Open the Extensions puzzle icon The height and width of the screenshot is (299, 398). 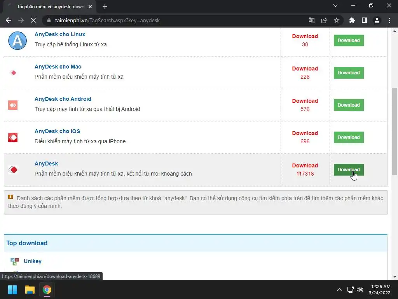point(352,20)
